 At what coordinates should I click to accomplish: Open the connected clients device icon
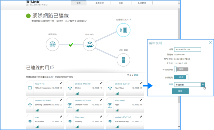pyautogui.click(x=123, y=30)
